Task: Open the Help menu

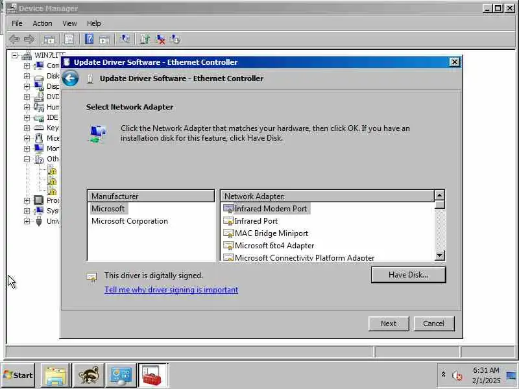Action: click(93, 23)
